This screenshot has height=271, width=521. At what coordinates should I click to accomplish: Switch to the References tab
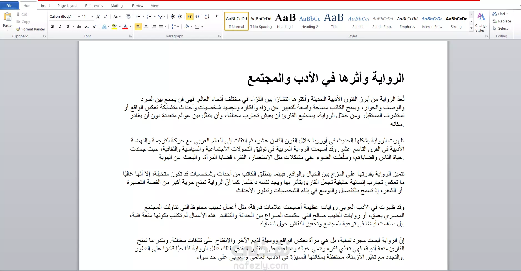pos(94,6)
